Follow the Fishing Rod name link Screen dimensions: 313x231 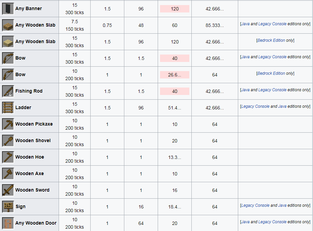29,91
